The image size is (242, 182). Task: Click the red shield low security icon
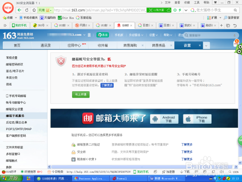(x=61, y=61)
